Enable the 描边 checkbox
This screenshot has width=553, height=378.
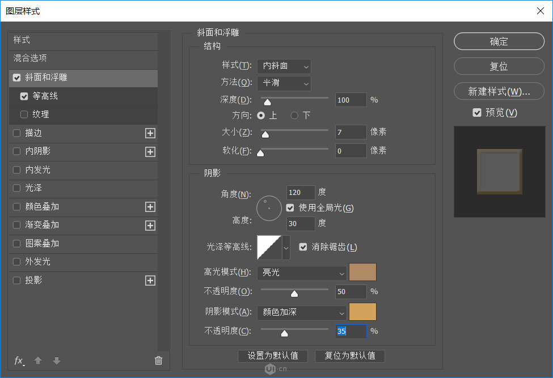click(x=16, y=133)
